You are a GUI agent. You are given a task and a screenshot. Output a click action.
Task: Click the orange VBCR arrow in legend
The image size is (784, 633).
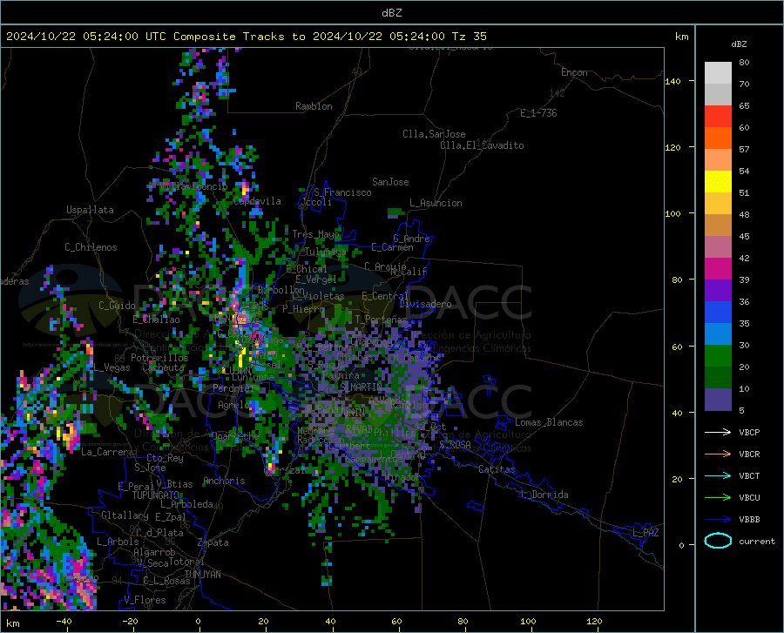(x=718, y=455)
